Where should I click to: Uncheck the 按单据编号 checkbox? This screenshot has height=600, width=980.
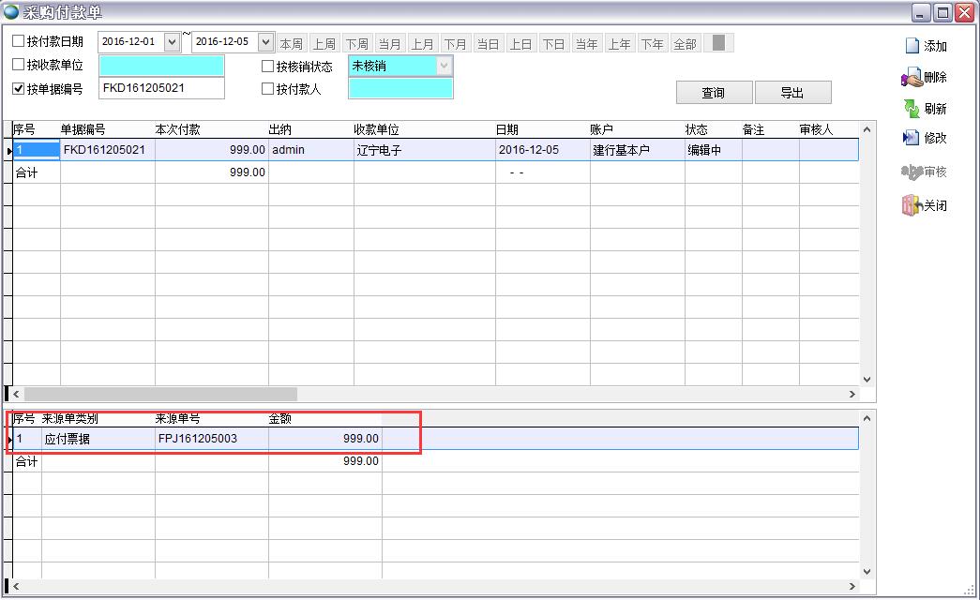coord(19,89)
